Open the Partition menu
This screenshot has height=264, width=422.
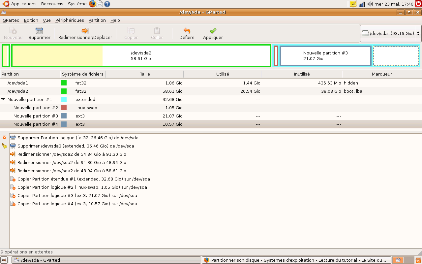(x=97, y=20)
